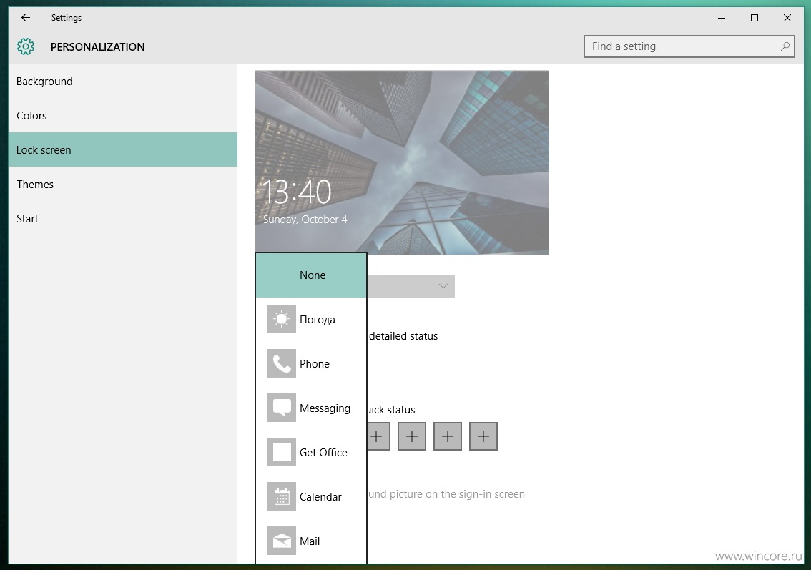This screenshot has height=570, width=811.
Task: Select the Lock screen section
Action: coord(122,149)
